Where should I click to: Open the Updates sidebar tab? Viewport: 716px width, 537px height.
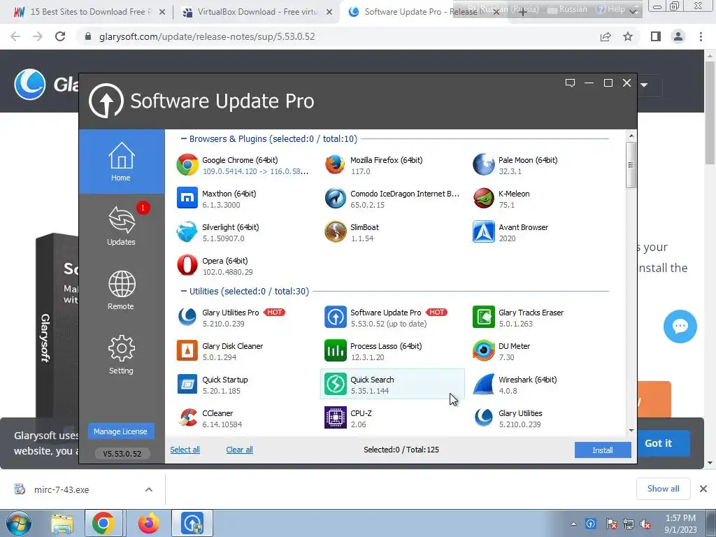coord(122,226)
